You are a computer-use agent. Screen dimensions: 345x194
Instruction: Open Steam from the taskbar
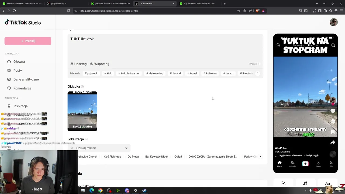[144, 190]
